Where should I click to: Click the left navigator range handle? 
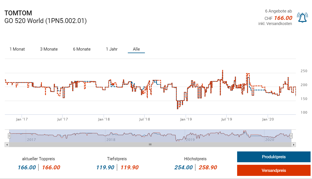pos(9,136)
